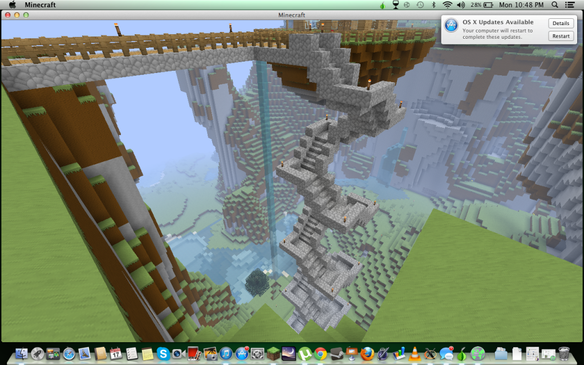
Task: Open the blue folder stack in the Dock
Action: 501,354
